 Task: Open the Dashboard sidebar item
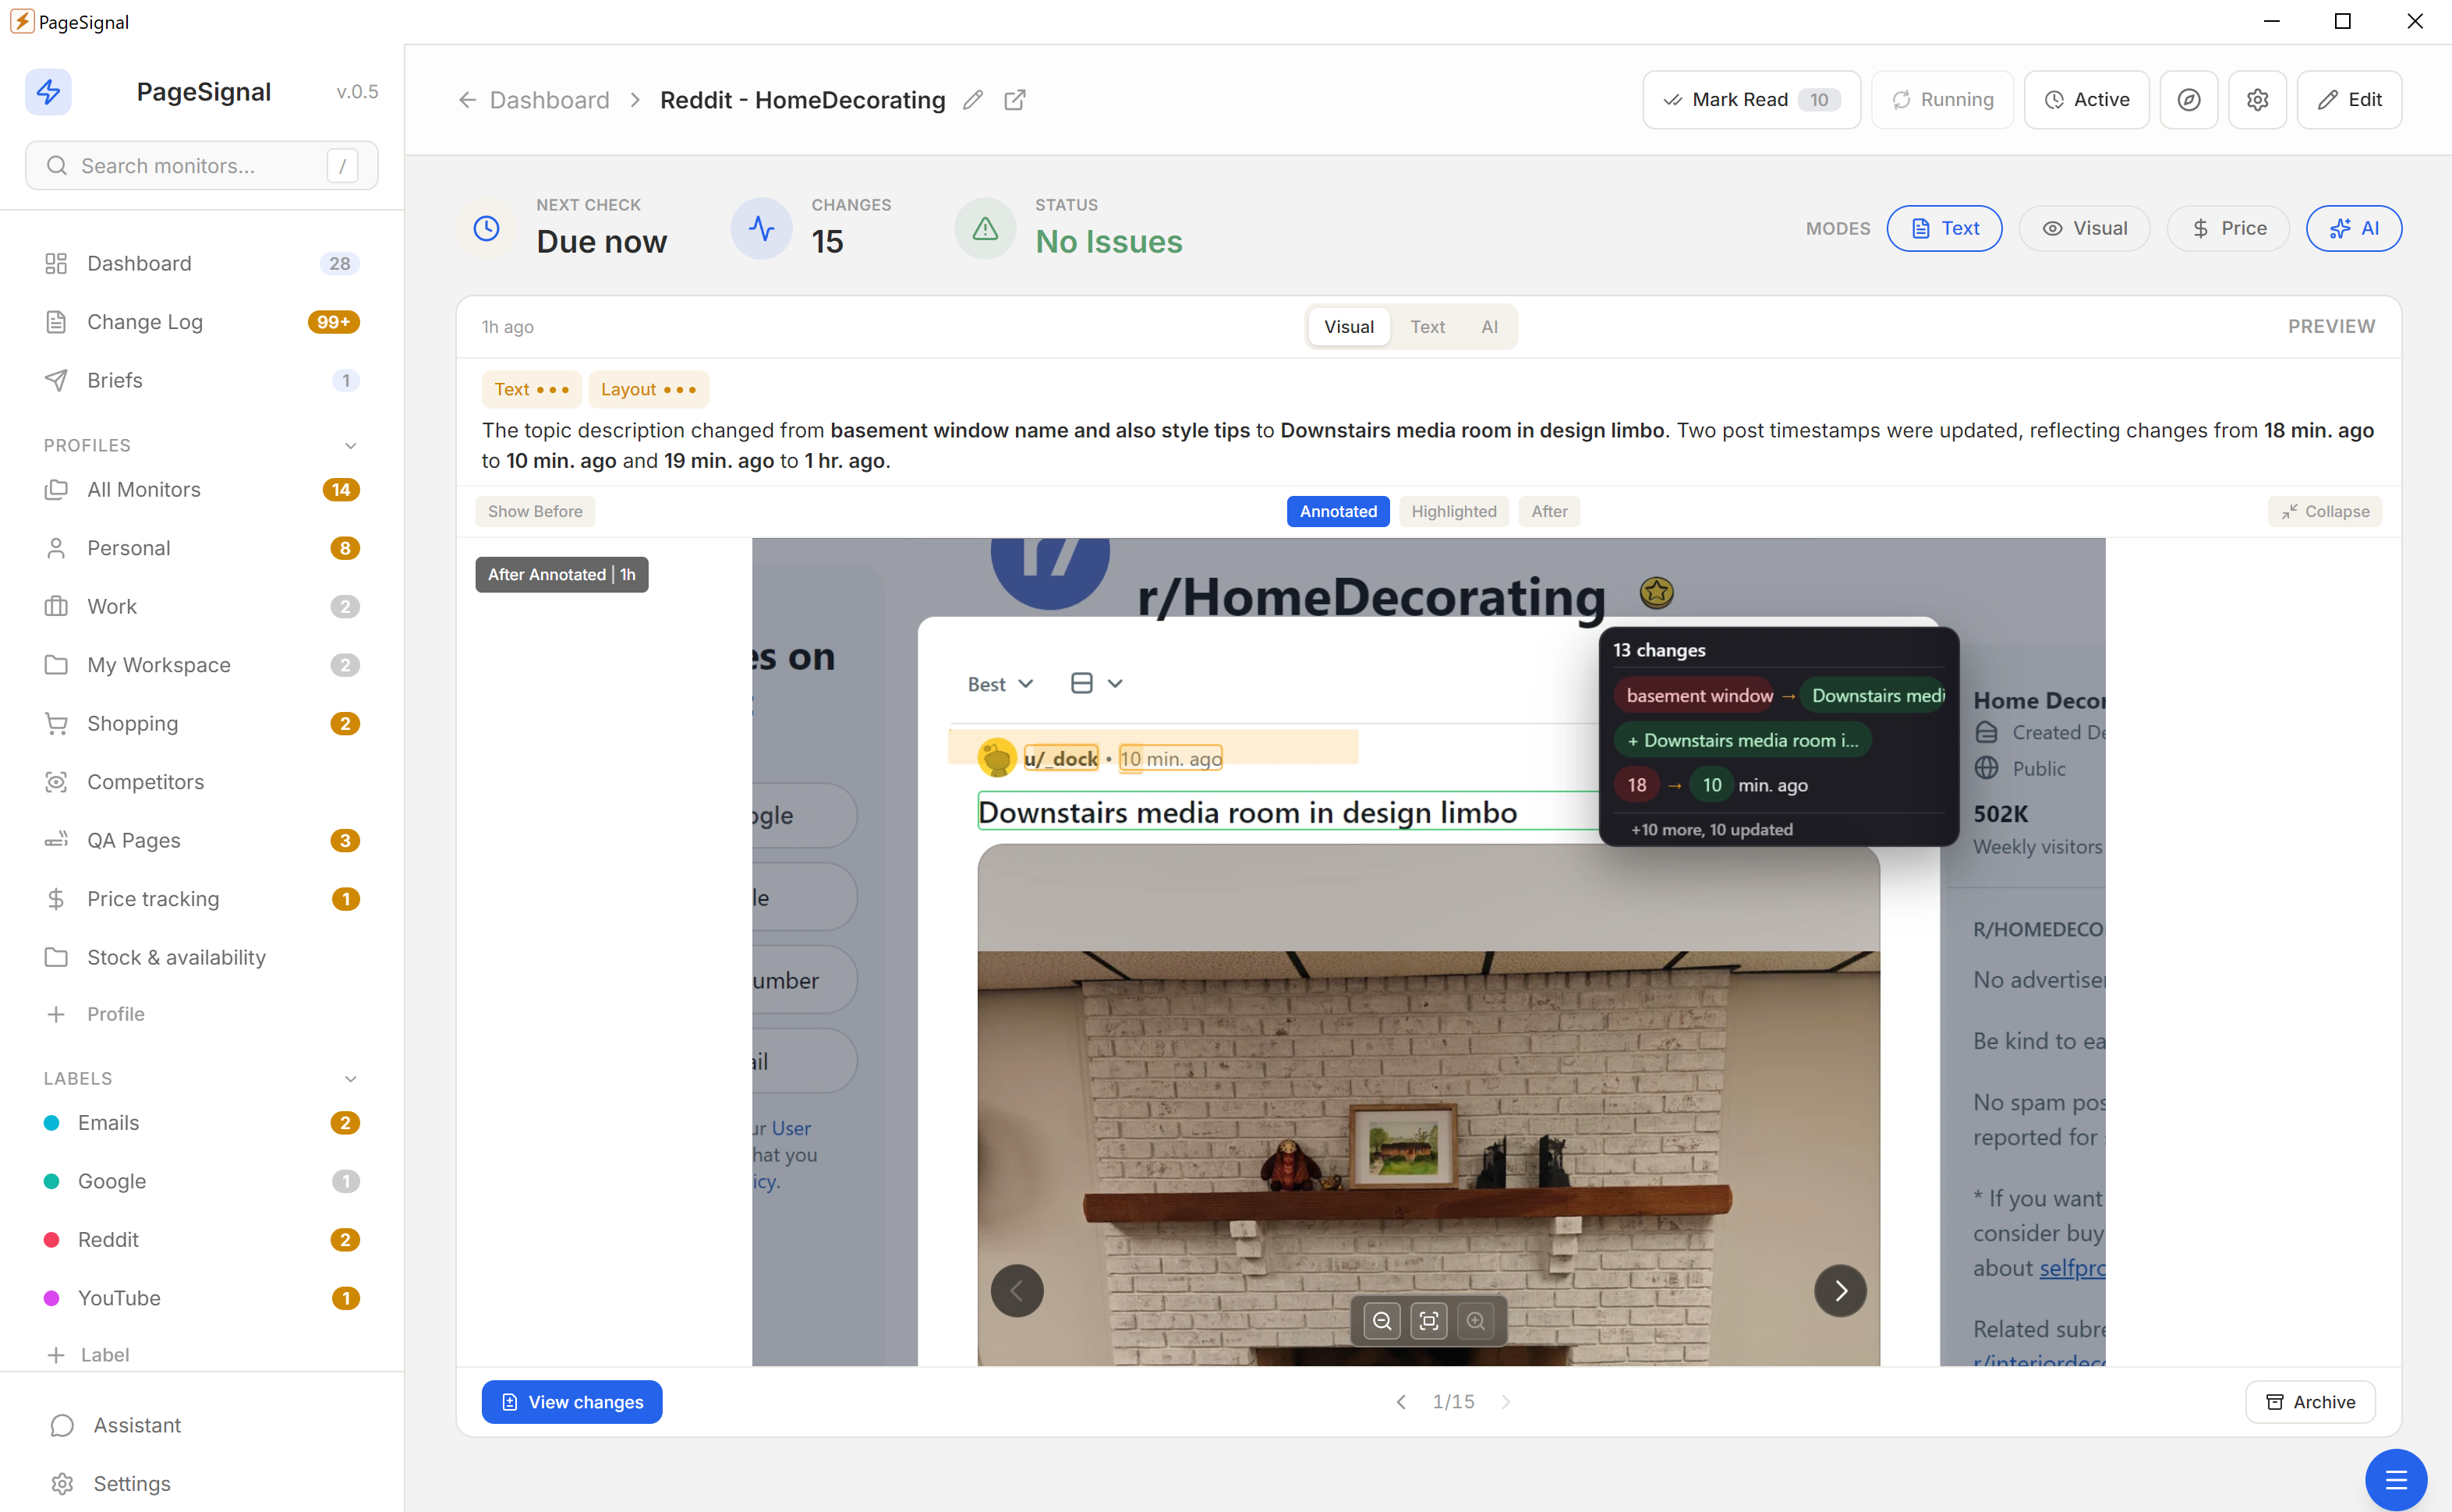(202, 263)
